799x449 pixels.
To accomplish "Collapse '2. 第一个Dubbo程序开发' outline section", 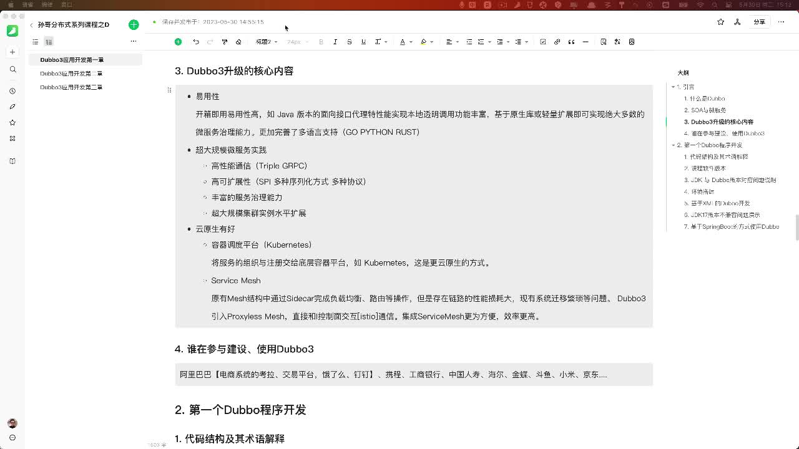I will tap(673, 145).
